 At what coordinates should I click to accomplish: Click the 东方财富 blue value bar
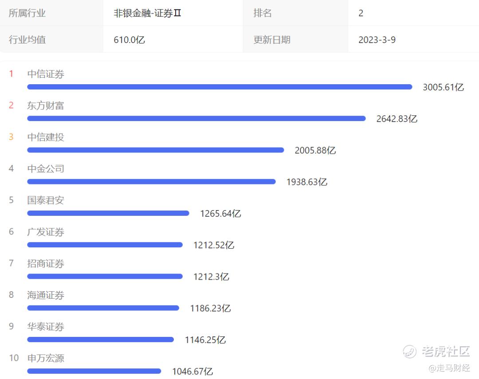(196, 118)
